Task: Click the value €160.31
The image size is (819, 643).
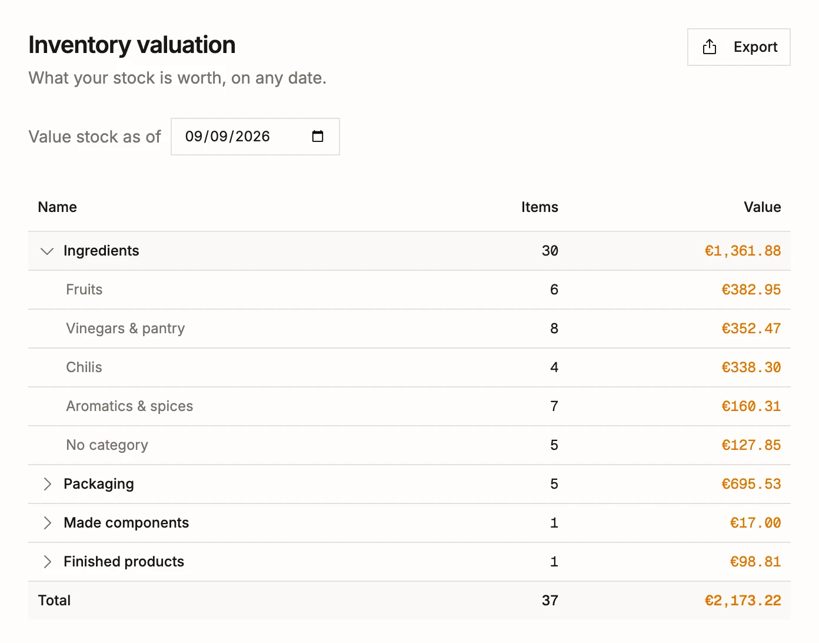Action: point(751,406)
